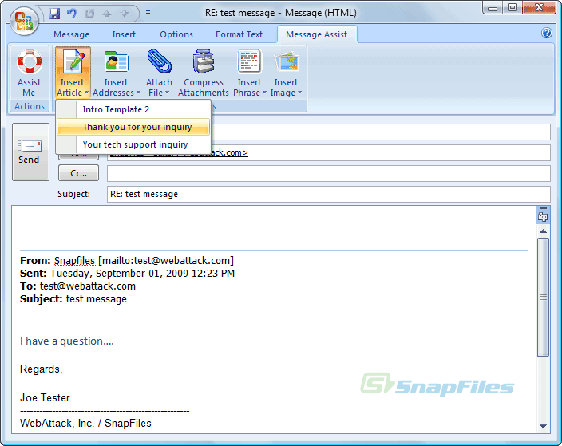This screenshot has width=562, height=446.
Task: Open the Format Text ribbon tab
Action: (239, 34)
